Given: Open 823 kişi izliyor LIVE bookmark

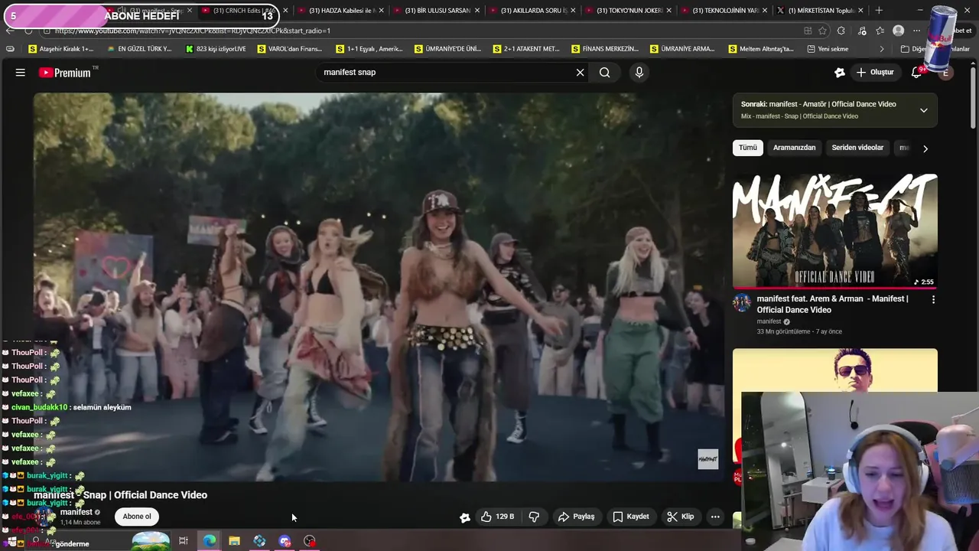Looking at the screenshot, I should pyautogui.click(x=216, y=49).
